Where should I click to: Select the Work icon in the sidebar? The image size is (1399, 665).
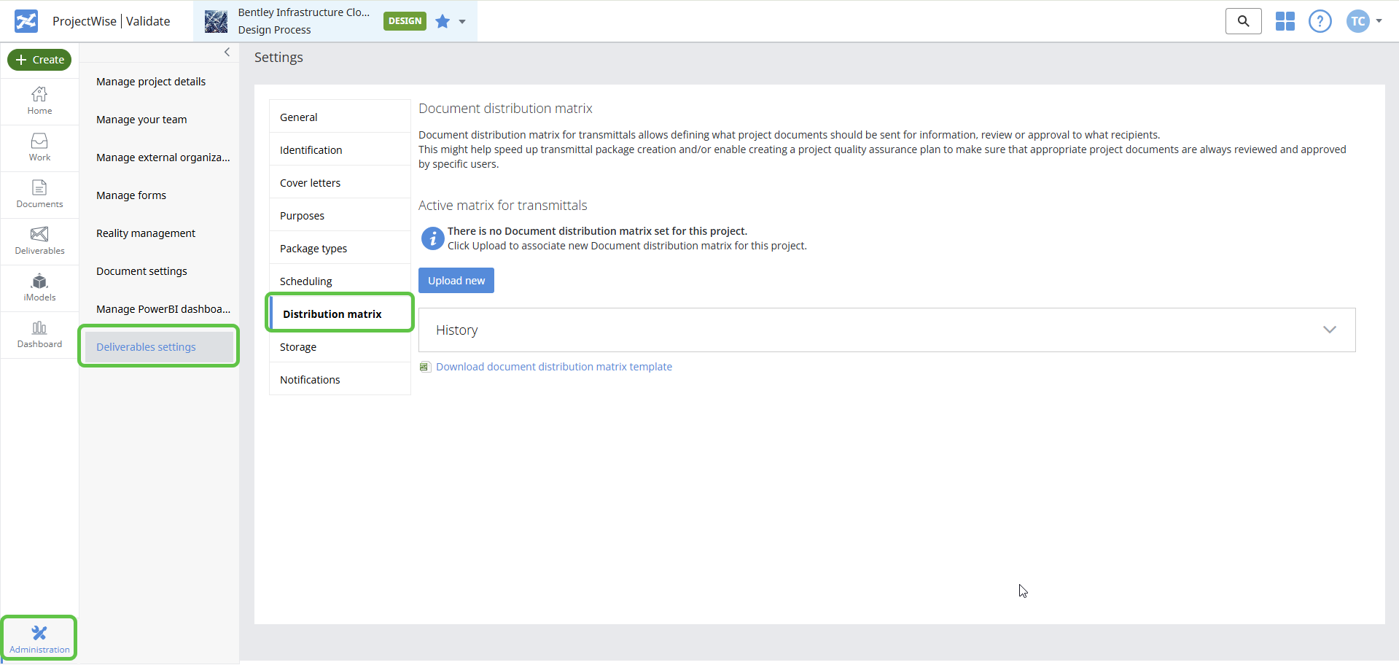click(x=39, y=147)
